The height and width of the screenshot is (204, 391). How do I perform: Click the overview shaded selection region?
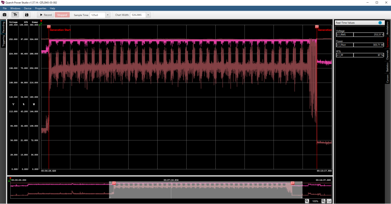click(x=206, y=190)
